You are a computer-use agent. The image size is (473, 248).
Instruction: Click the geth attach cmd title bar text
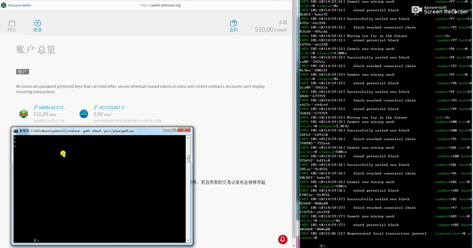(x=77, y=131)
